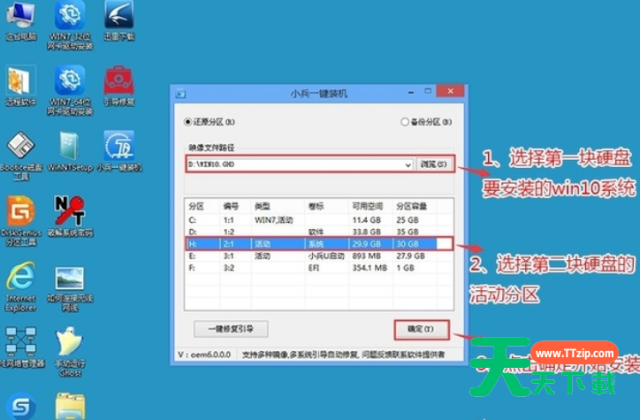Select 破解系统密码 NT key icon

click(70, 218)
